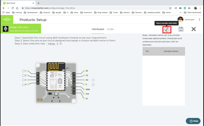This screenshot has width=204, height=126.
Task: Click the Chrome profile avatar
Action: click(x=195, y=8)
